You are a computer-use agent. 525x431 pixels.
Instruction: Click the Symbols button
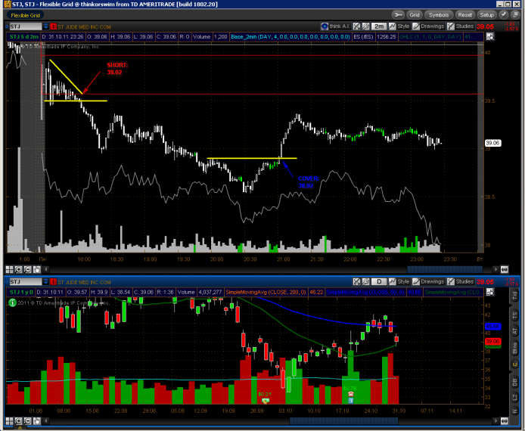point(439,15)
